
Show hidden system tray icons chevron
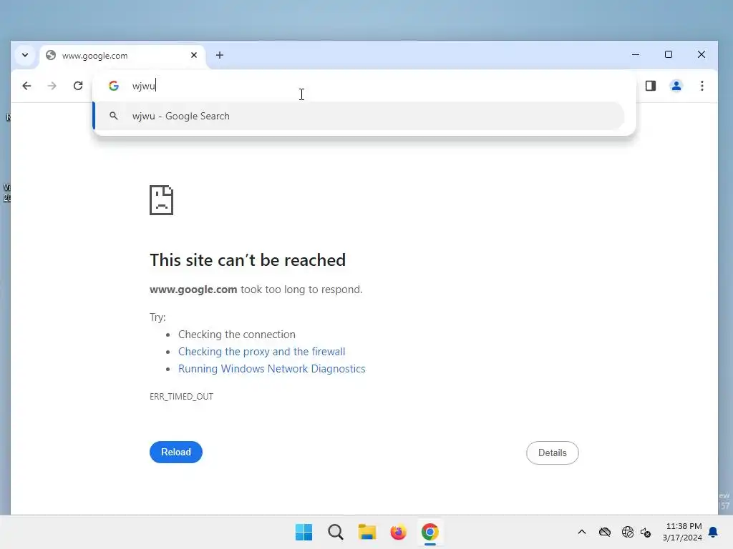[x=581, y=532]
